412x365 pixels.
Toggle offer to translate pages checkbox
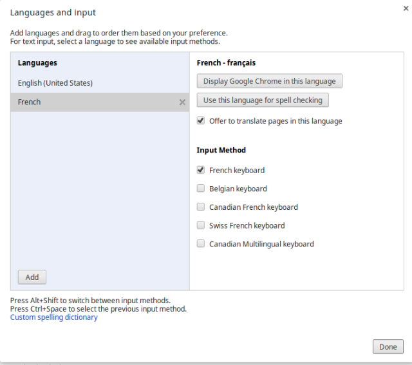coord(201,121)
